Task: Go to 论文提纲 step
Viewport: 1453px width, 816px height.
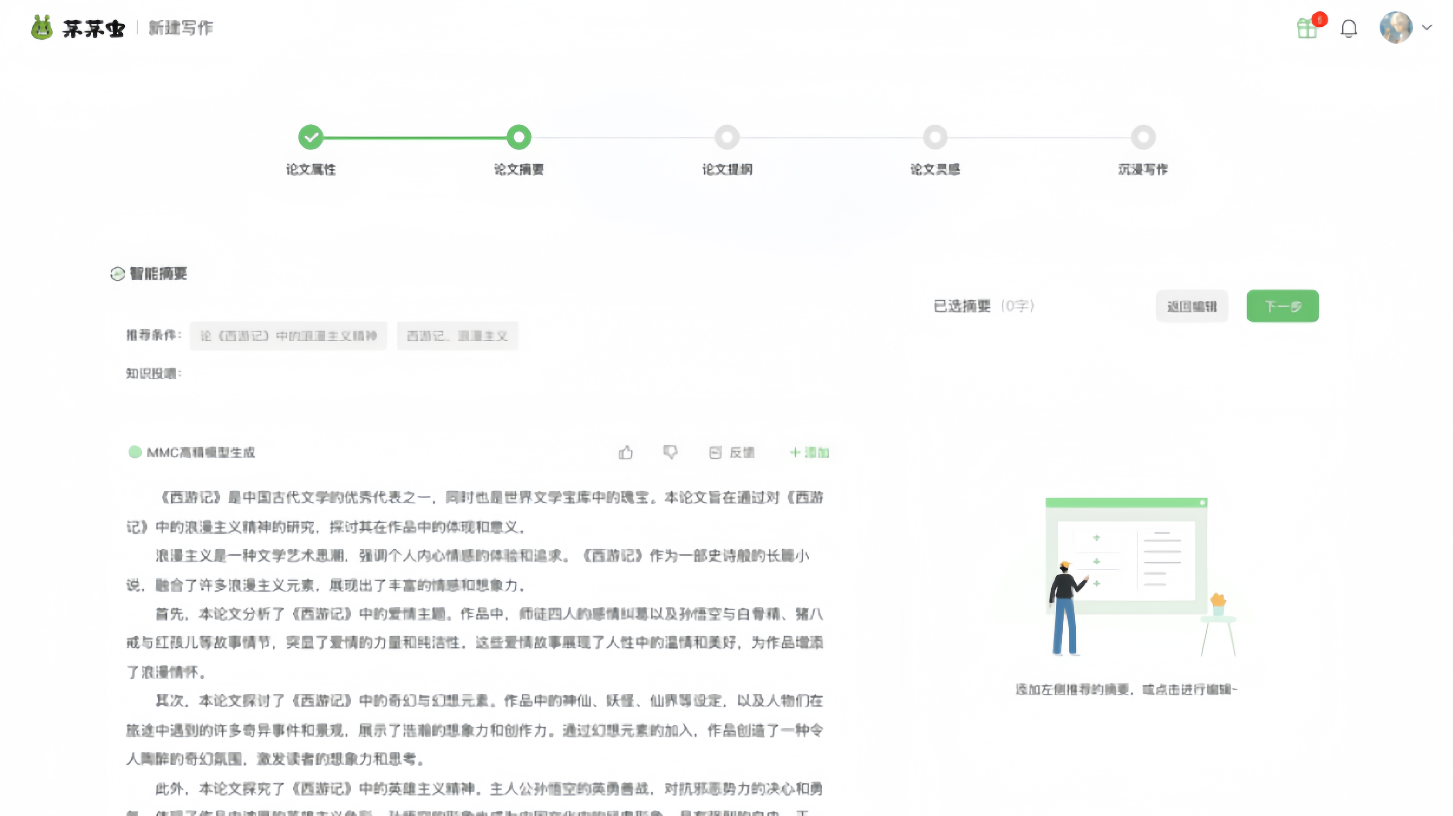Action: pos(727,137)
